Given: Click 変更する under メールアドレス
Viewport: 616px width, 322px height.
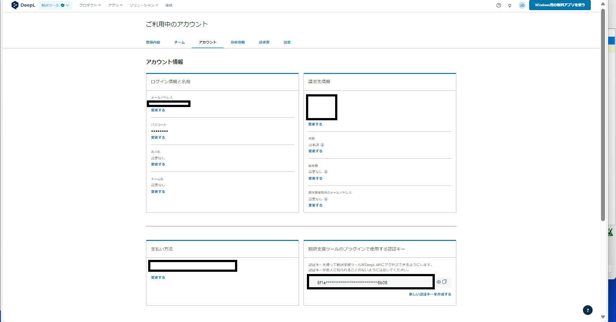Looking at the screenshot, I should (x=158, y=110).
